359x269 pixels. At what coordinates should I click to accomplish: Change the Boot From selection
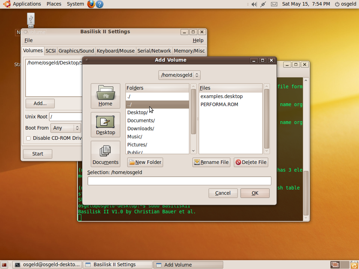coord(66,128)
